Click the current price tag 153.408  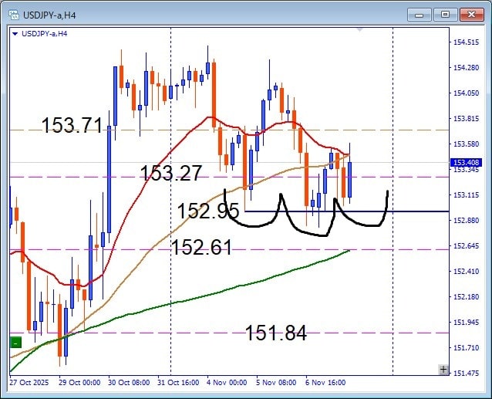(x=464, y=163)
